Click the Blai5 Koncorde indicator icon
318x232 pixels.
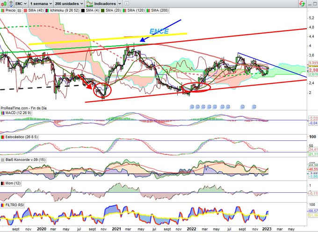coord(3,160)
